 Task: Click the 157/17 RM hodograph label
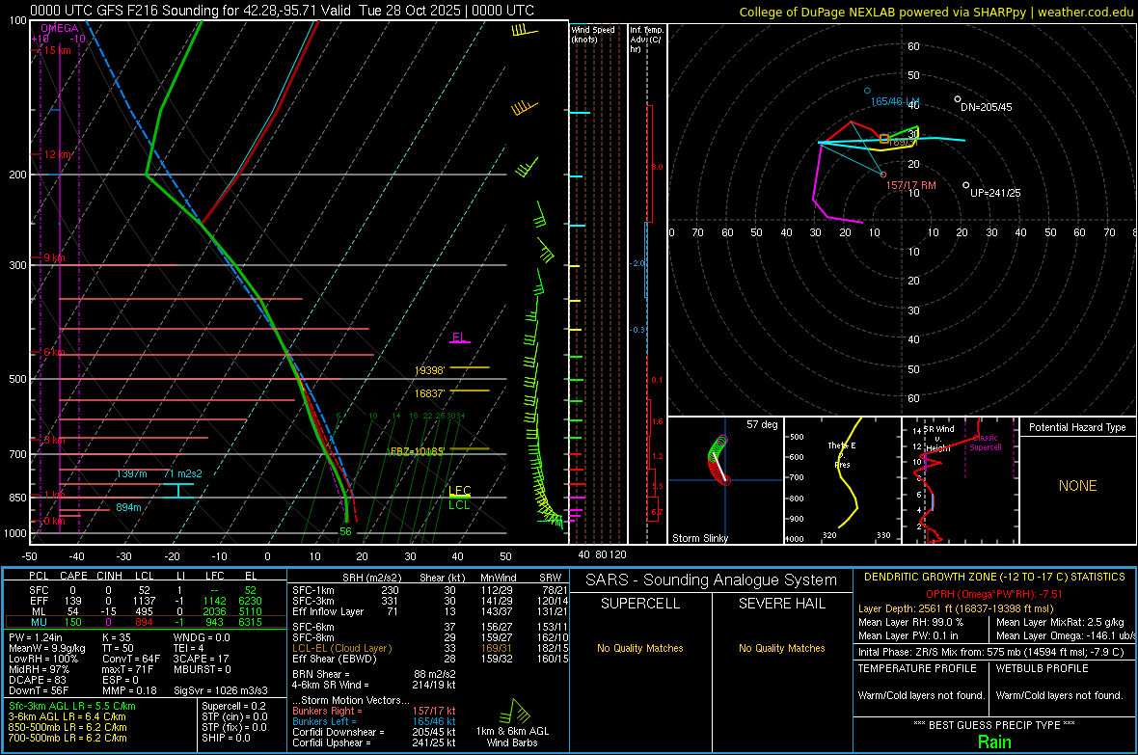910,185
